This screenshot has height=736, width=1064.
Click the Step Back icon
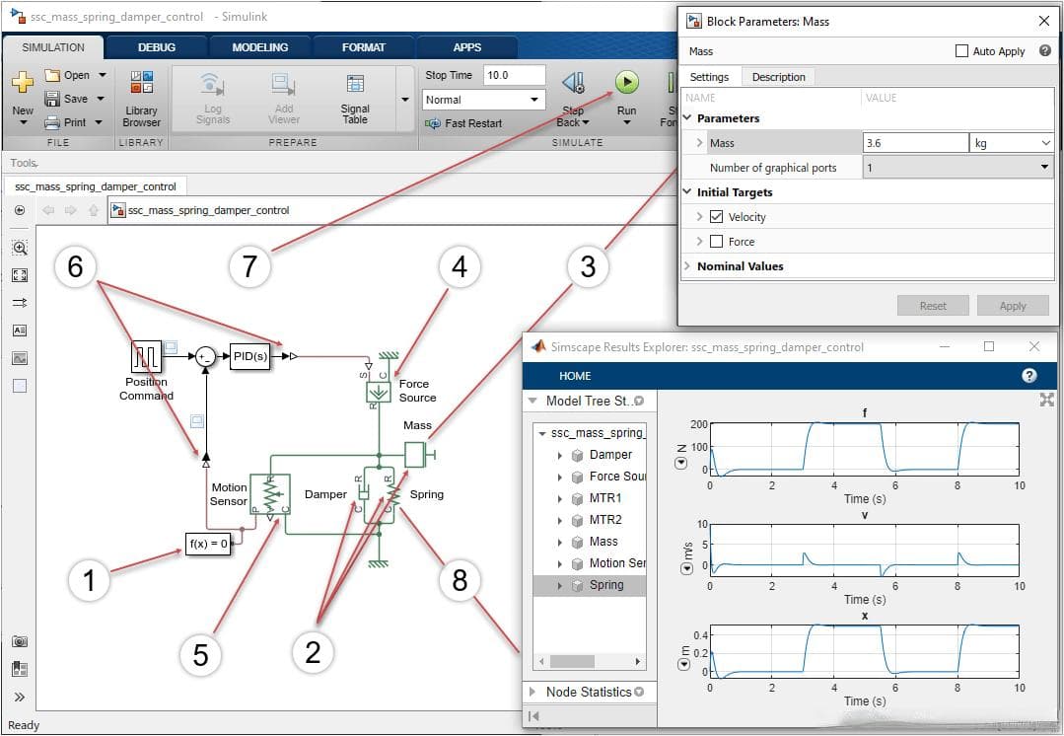pos(573,83)
